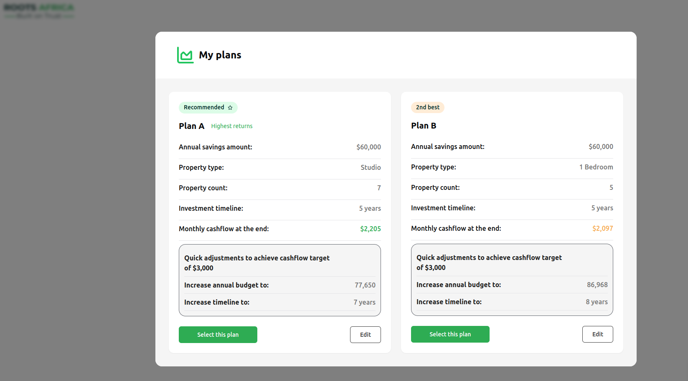
Task: Click the Plan B title
Action: (424, 126)
